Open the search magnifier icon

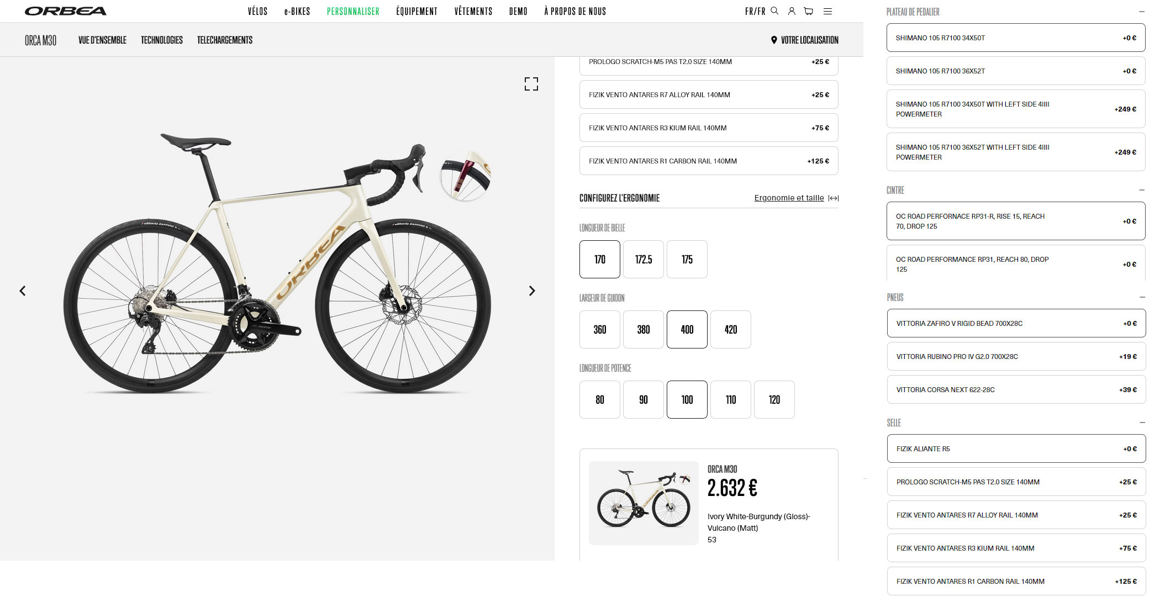774,11
